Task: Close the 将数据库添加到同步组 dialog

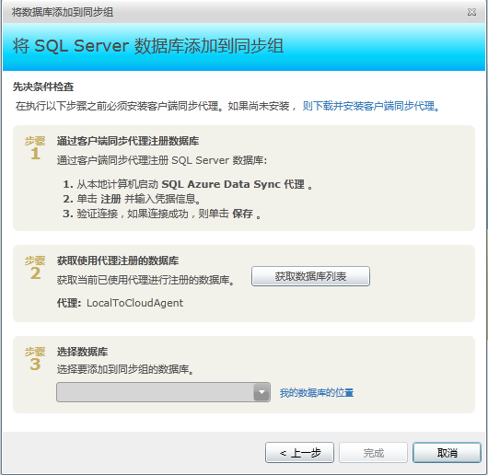Action: point(471,12)
